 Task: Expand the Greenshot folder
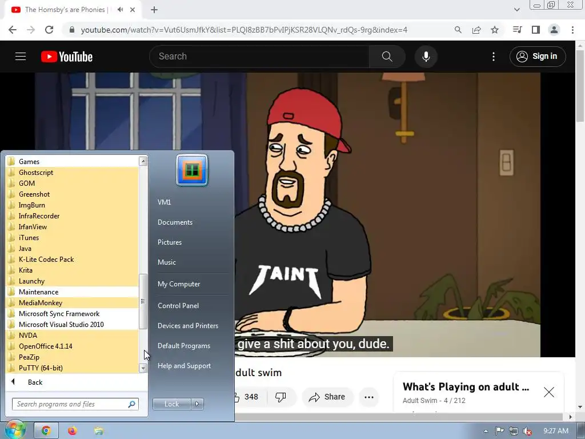(x=73, y=194)
